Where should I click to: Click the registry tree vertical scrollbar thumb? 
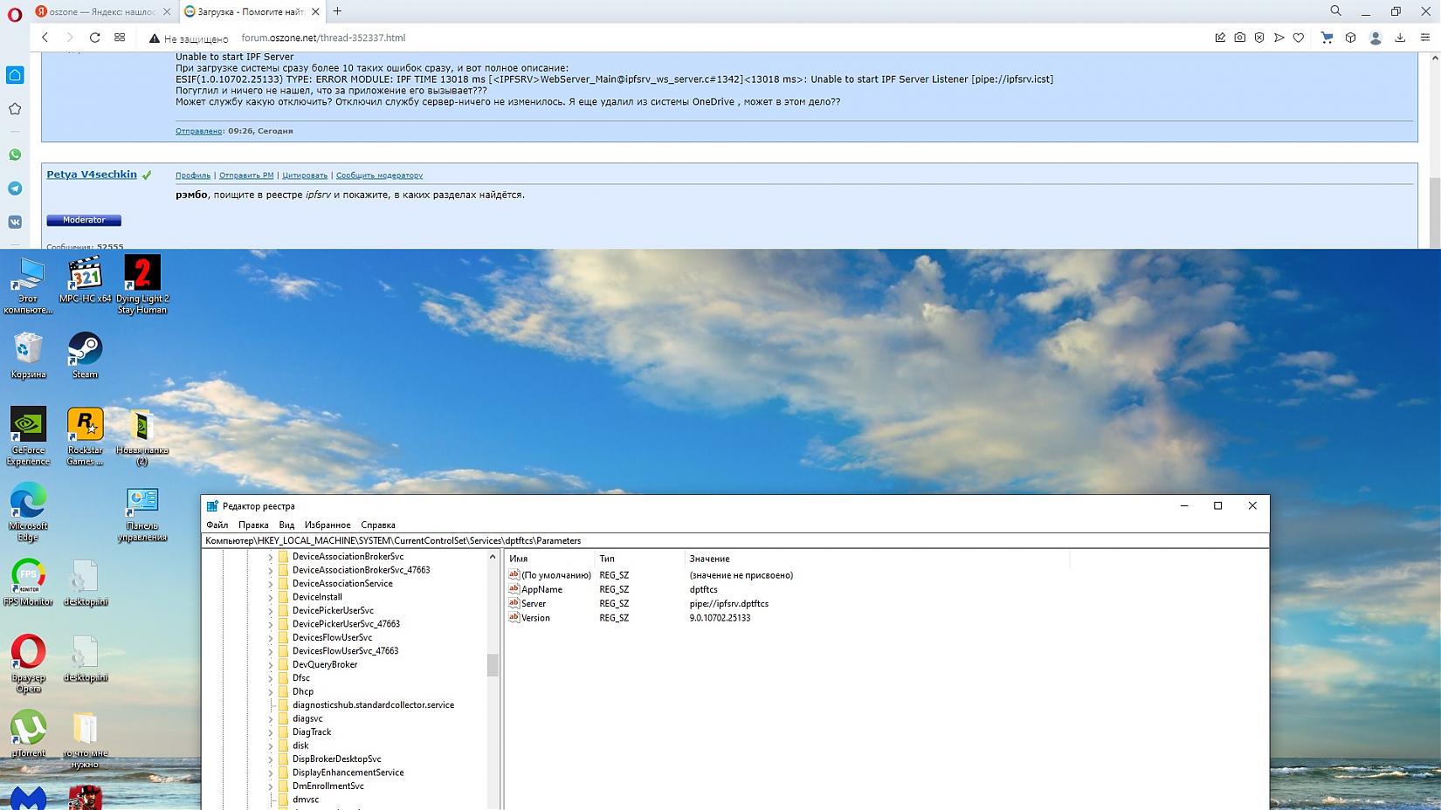pyautogui.click(x=493, y=665)
